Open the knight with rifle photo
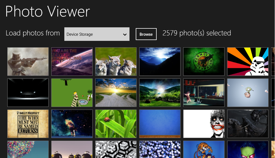Image resolution: width=275 pixels, height=158 pixels. point(28,61)
